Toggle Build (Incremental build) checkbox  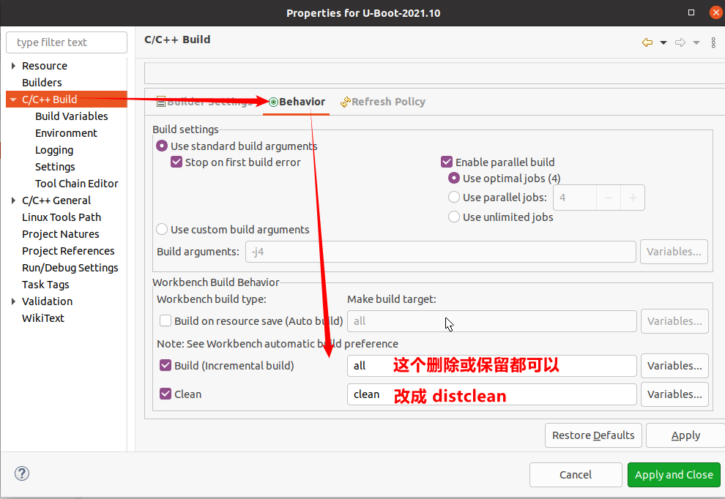tap(165, 366)
